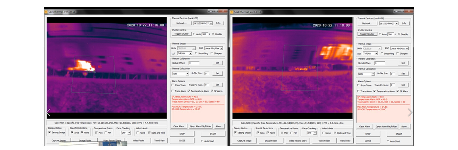
Task: Click Trace Pt. Num. Set button in L1
Action: tap(217, 84)
